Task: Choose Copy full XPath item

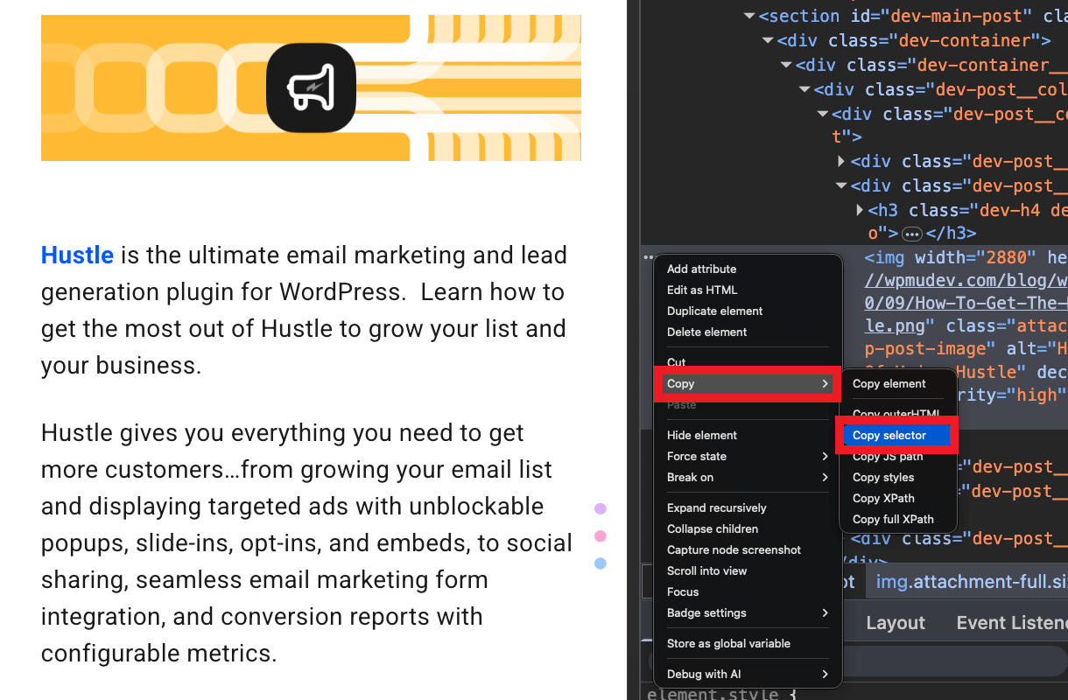Action: [893, 519]
